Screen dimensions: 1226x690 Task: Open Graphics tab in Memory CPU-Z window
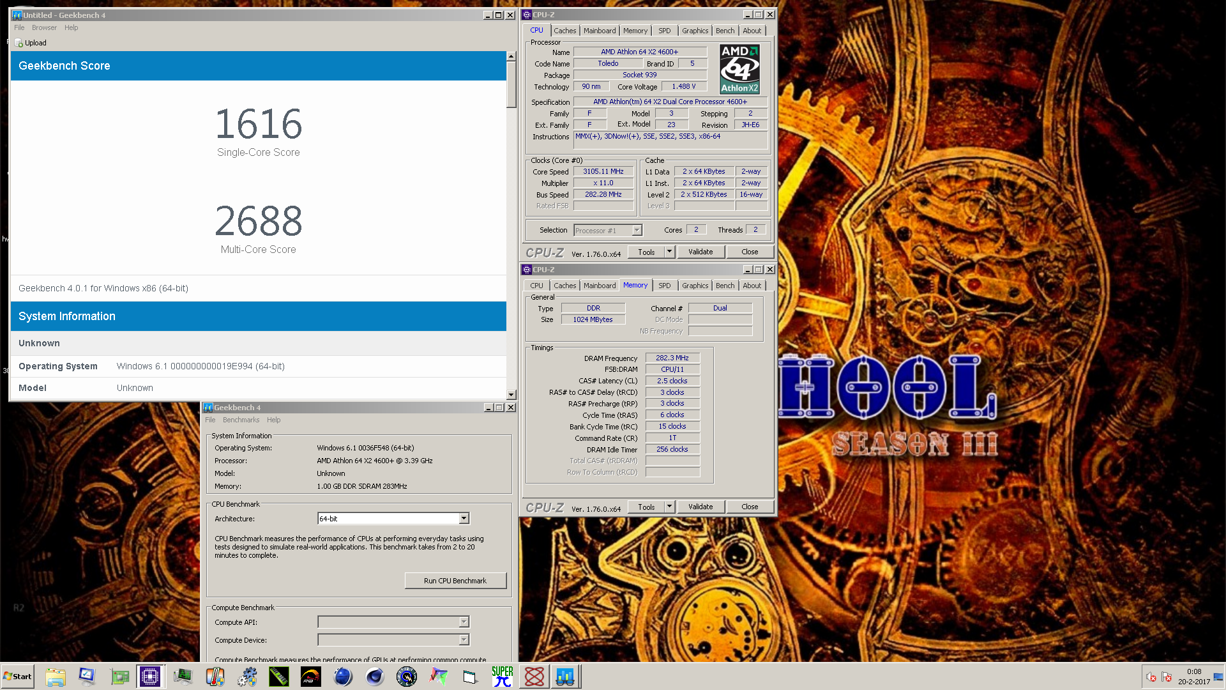pos(695,286)
